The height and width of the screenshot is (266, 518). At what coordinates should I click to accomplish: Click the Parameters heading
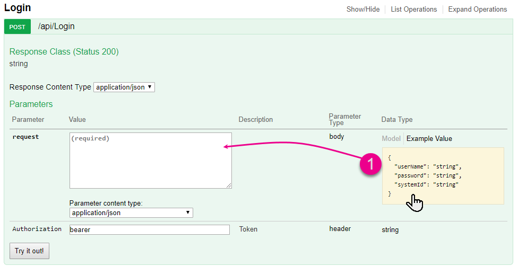coord(31,104)
